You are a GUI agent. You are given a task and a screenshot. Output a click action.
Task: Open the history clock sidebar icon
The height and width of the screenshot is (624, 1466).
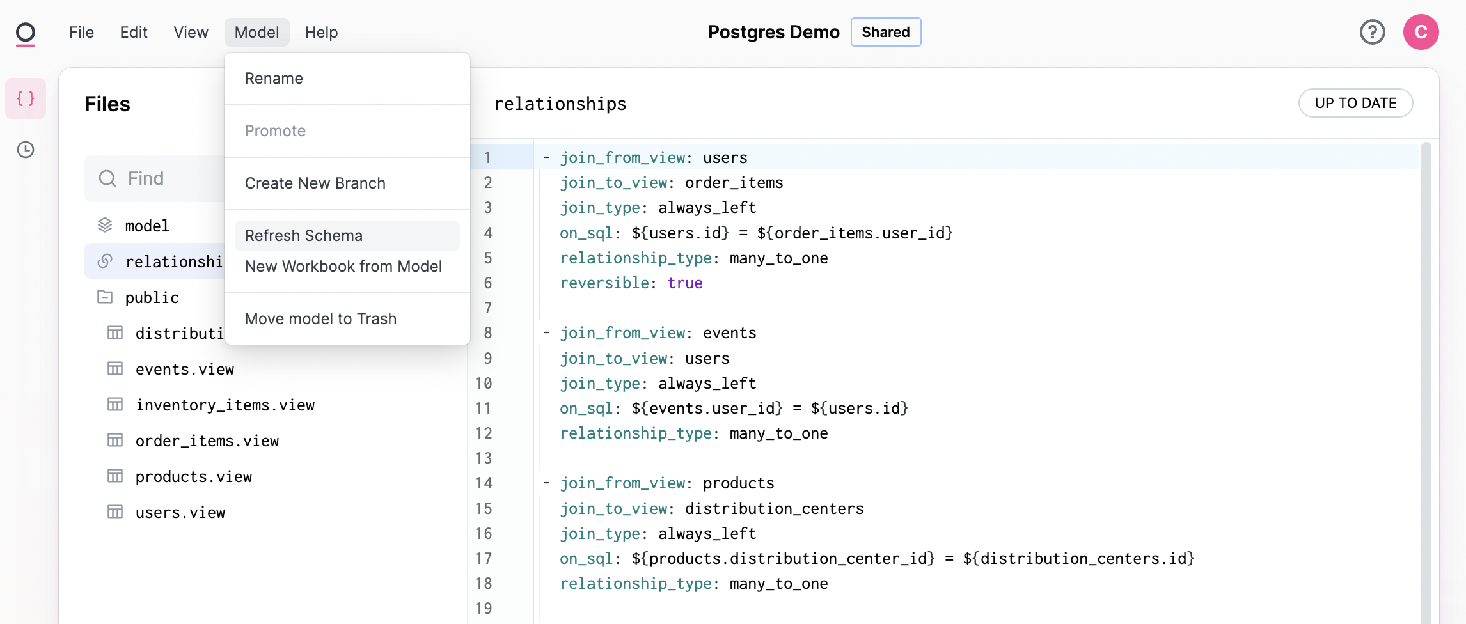pyautogui.click(x=26, y=150)
